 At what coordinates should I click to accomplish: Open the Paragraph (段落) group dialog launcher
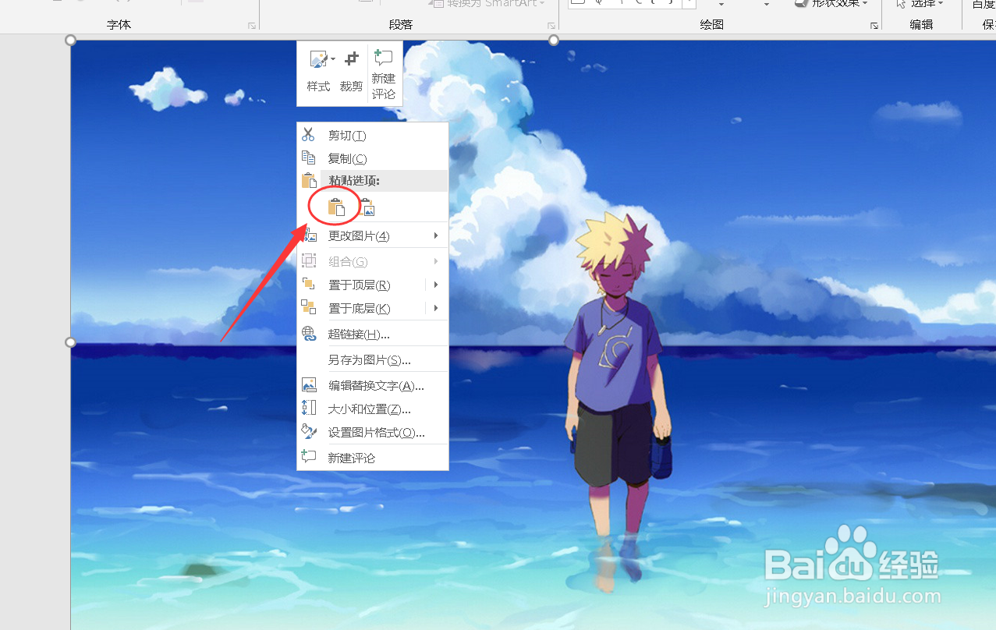pyautogui.click(x=551, y=26)
